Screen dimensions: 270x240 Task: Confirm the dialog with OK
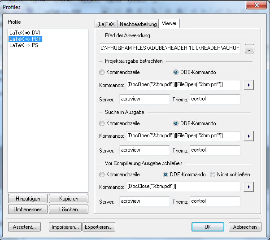[x=208, y=227]
